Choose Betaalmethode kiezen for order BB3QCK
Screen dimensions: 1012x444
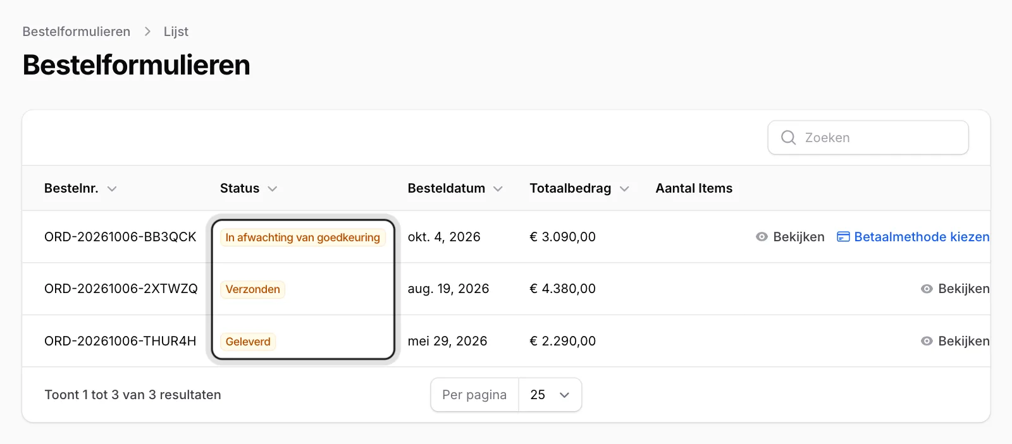913,237
